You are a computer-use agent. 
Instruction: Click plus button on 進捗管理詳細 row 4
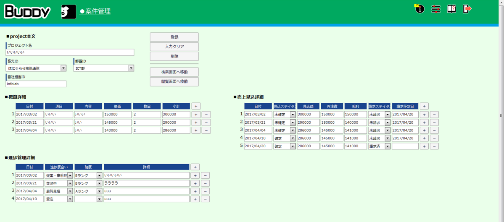click(195, 199)
